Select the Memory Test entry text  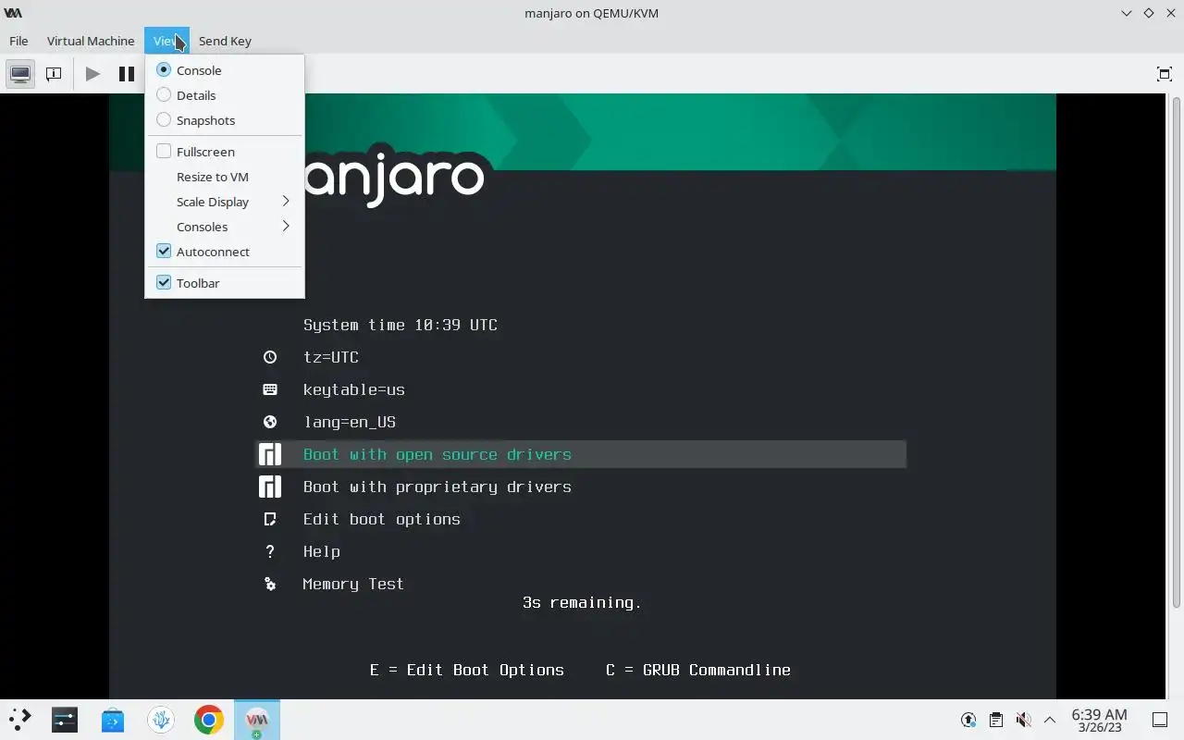point(353,584)
